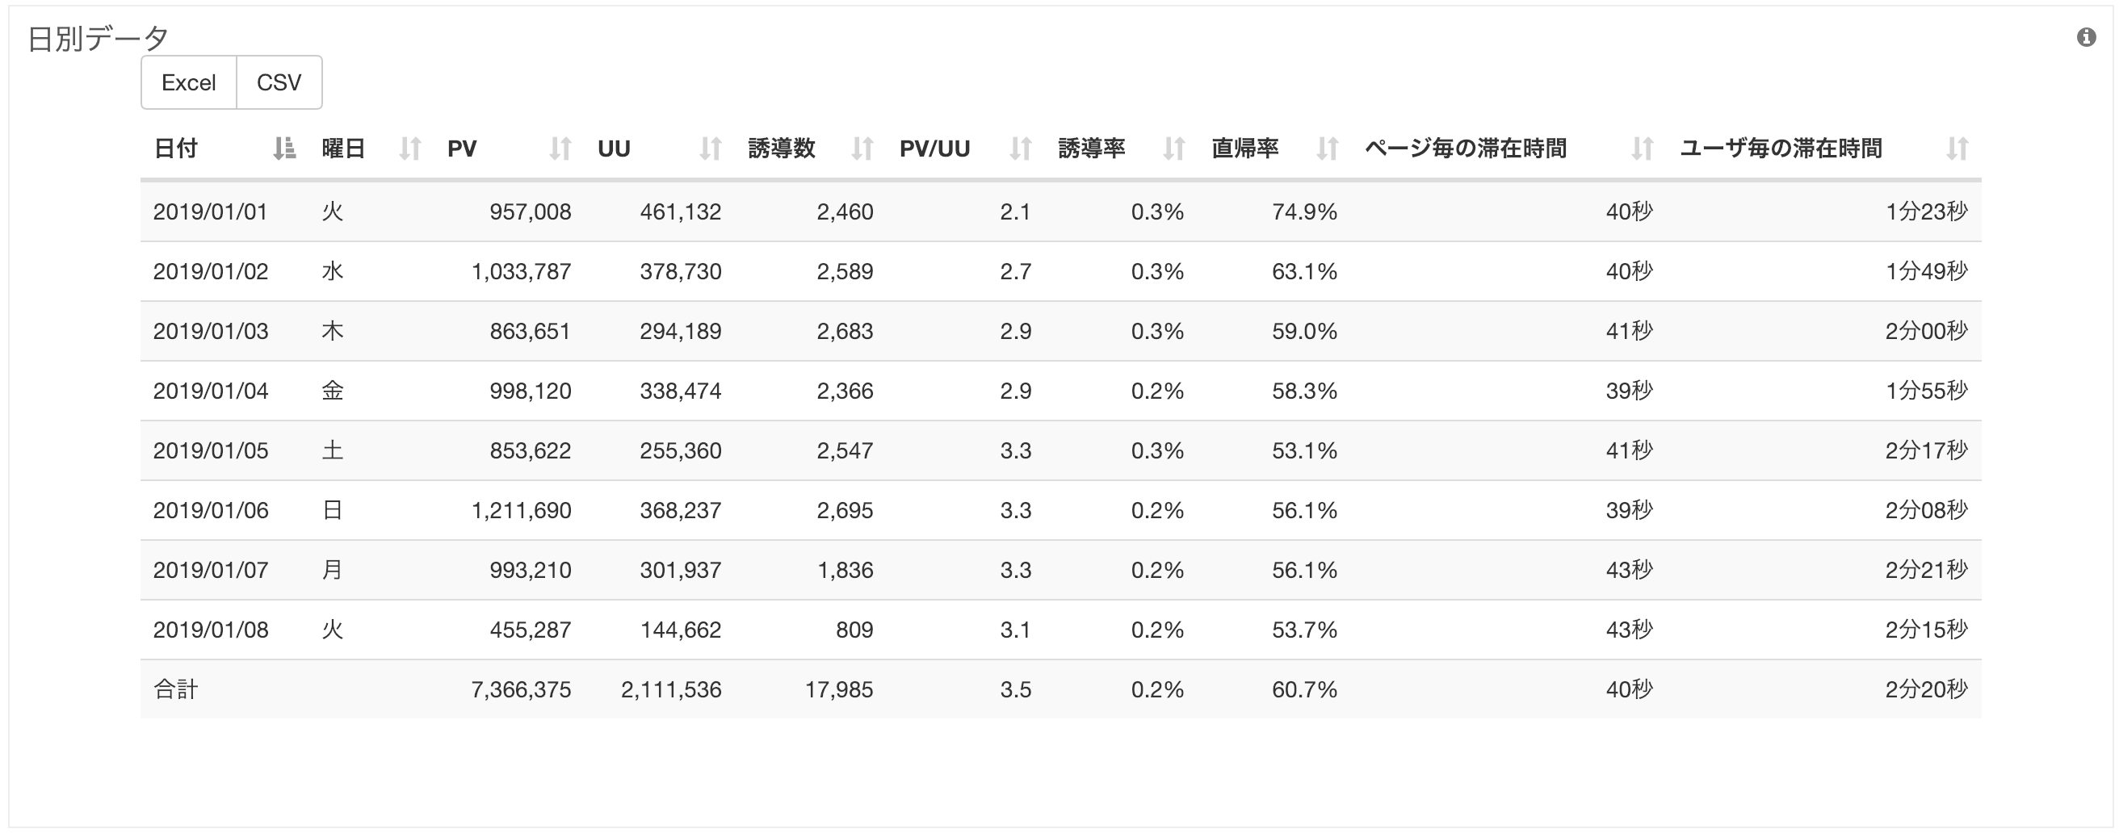Click the PV column header text
The height and width of the screenshot is (833, 2119).
(x=461, y=149)
